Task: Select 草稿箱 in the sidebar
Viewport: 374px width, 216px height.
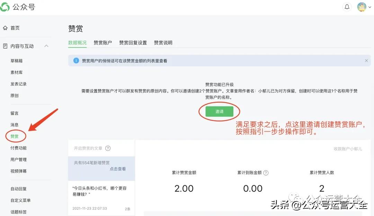Action: click(x=16, y=60)
